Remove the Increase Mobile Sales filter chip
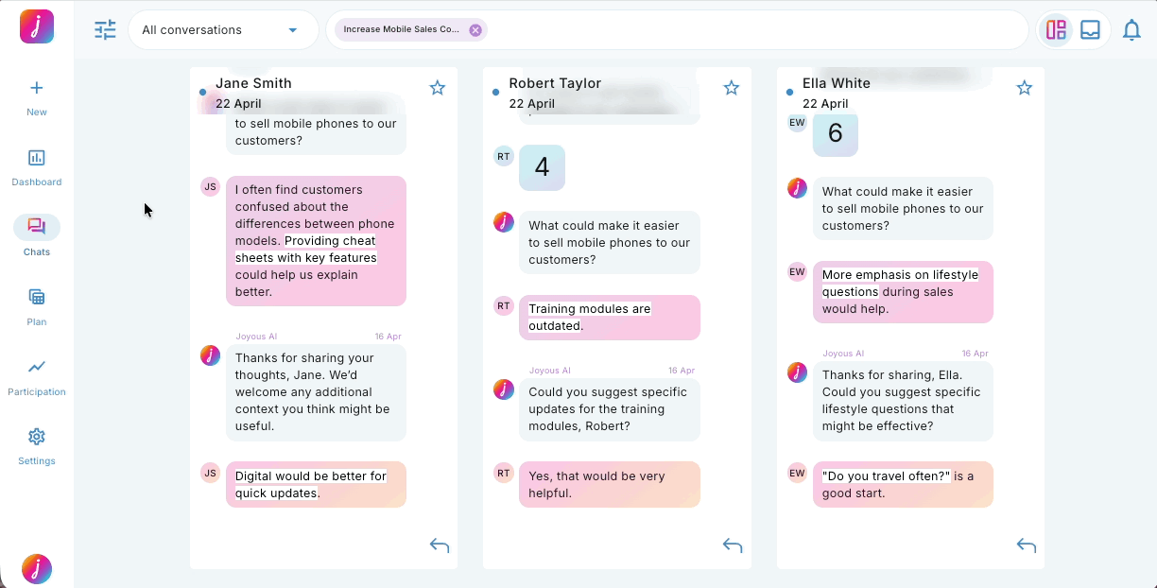 click(x=475, y=30)
